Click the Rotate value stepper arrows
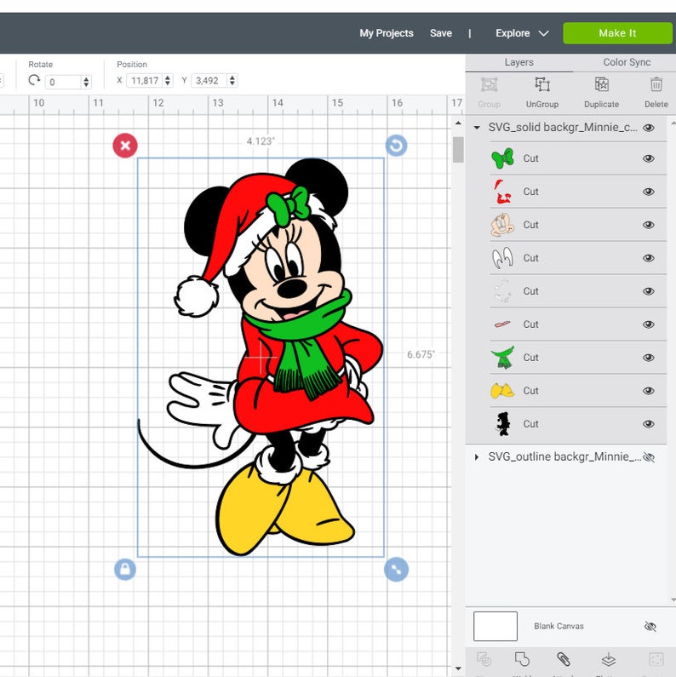The height and width of the screenshot is (677, 676). coord(86,82)
